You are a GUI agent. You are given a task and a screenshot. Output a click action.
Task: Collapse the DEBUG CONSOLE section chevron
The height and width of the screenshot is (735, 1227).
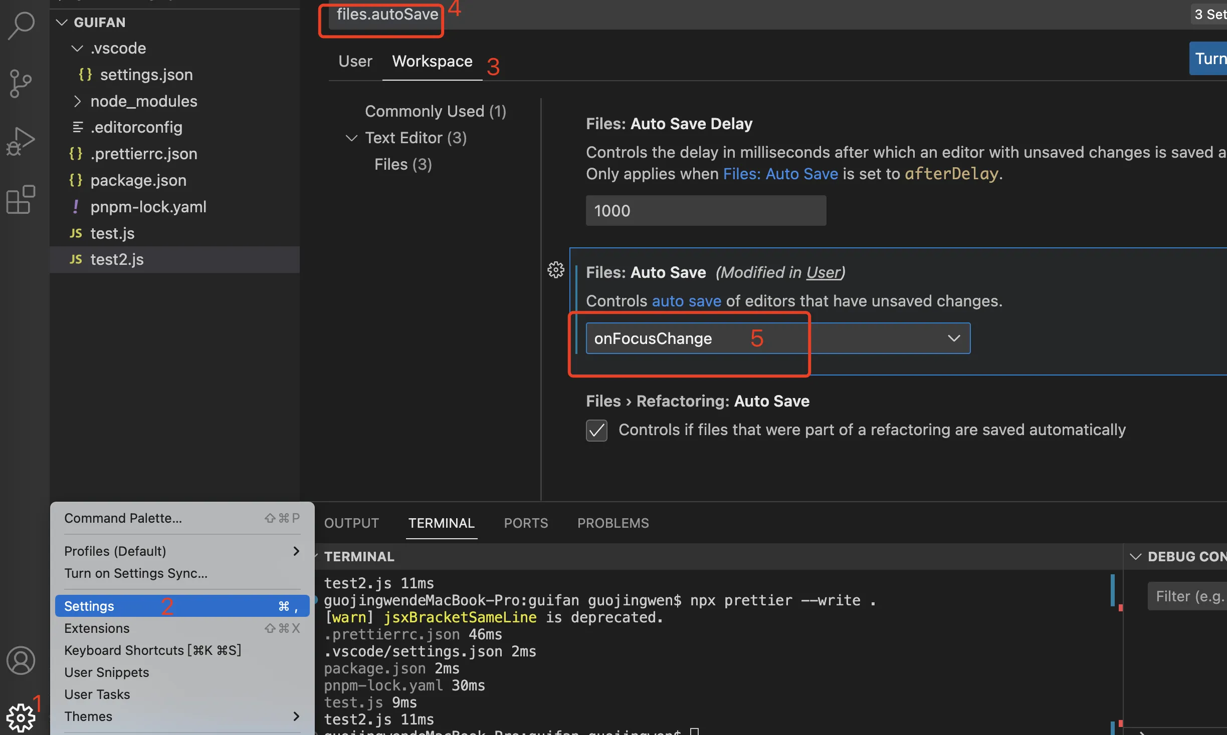[x=1136, y=557]
